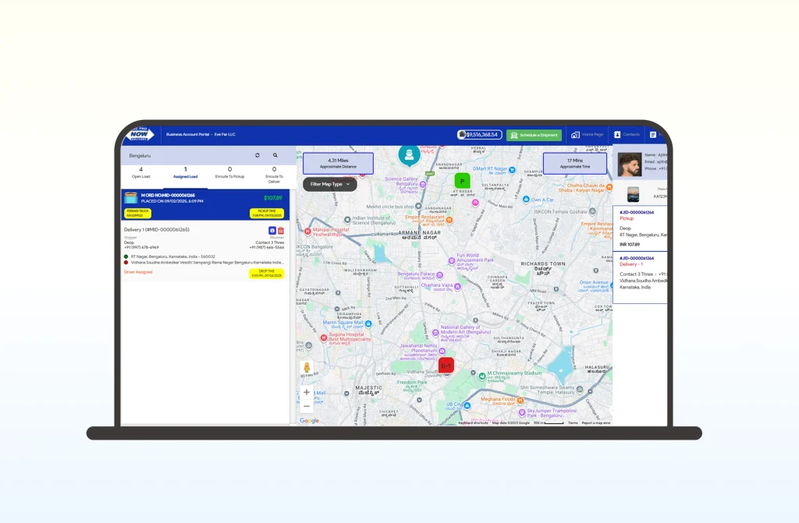This screenshot has width=799, height=523.
Task: Click the red delete trash icon
Action: tap(281, 231)
